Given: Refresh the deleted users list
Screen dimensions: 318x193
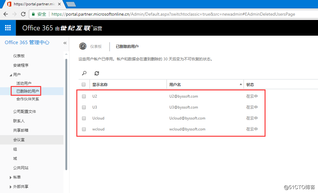Looking at the screenshot, I should (97, 73).
